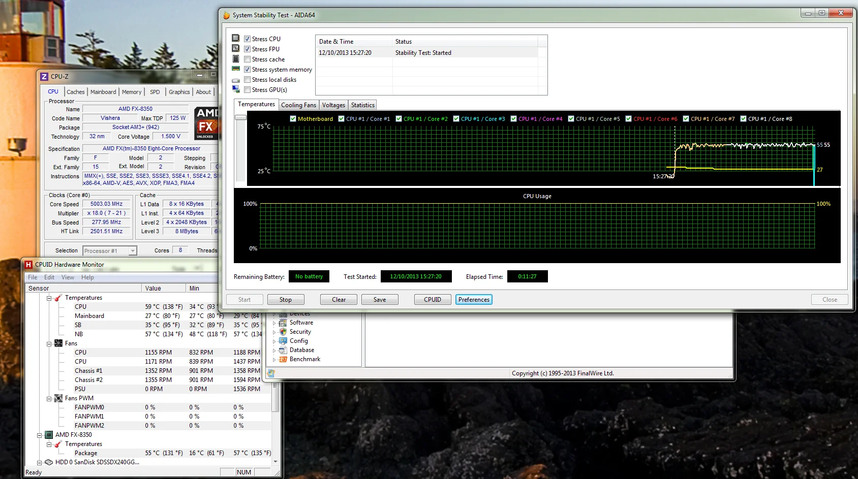Open the Processor #1 selection dropdown in CPU-Z

133,251
